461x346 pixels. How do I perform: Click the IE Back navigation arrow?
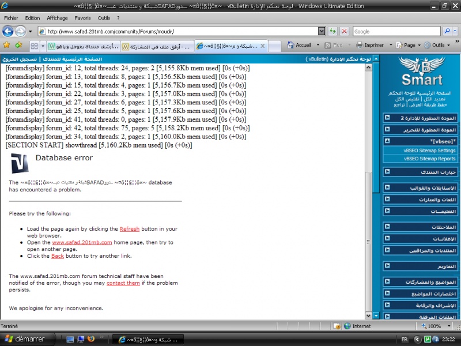point(9,31)
